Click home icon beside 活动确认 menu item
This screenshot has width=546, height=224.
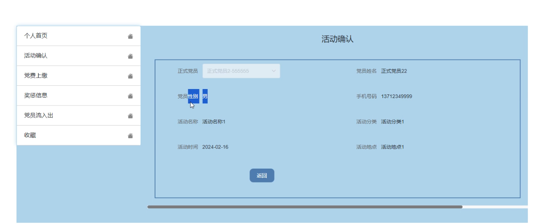click(x=130, y=56)
